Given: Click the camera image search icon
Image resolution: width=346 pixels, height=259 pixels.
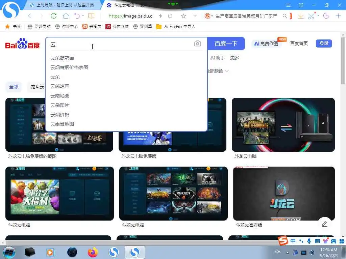Looking at the screenshot, I should click(x=197, y=44).
